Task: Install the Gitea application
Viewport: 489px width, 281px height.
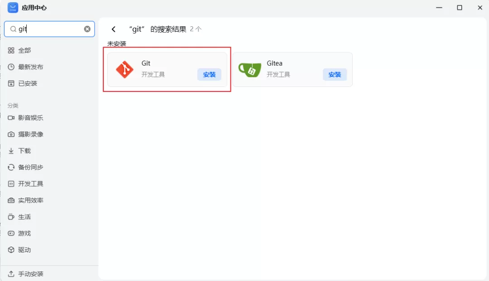Action: coord(335,75)
